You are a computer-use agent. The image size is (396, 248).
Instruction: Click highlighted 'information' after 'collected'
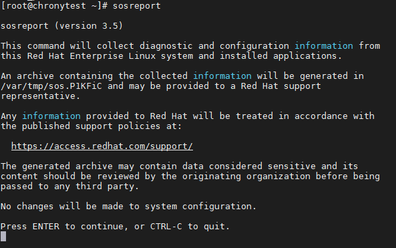click(222, 76)
